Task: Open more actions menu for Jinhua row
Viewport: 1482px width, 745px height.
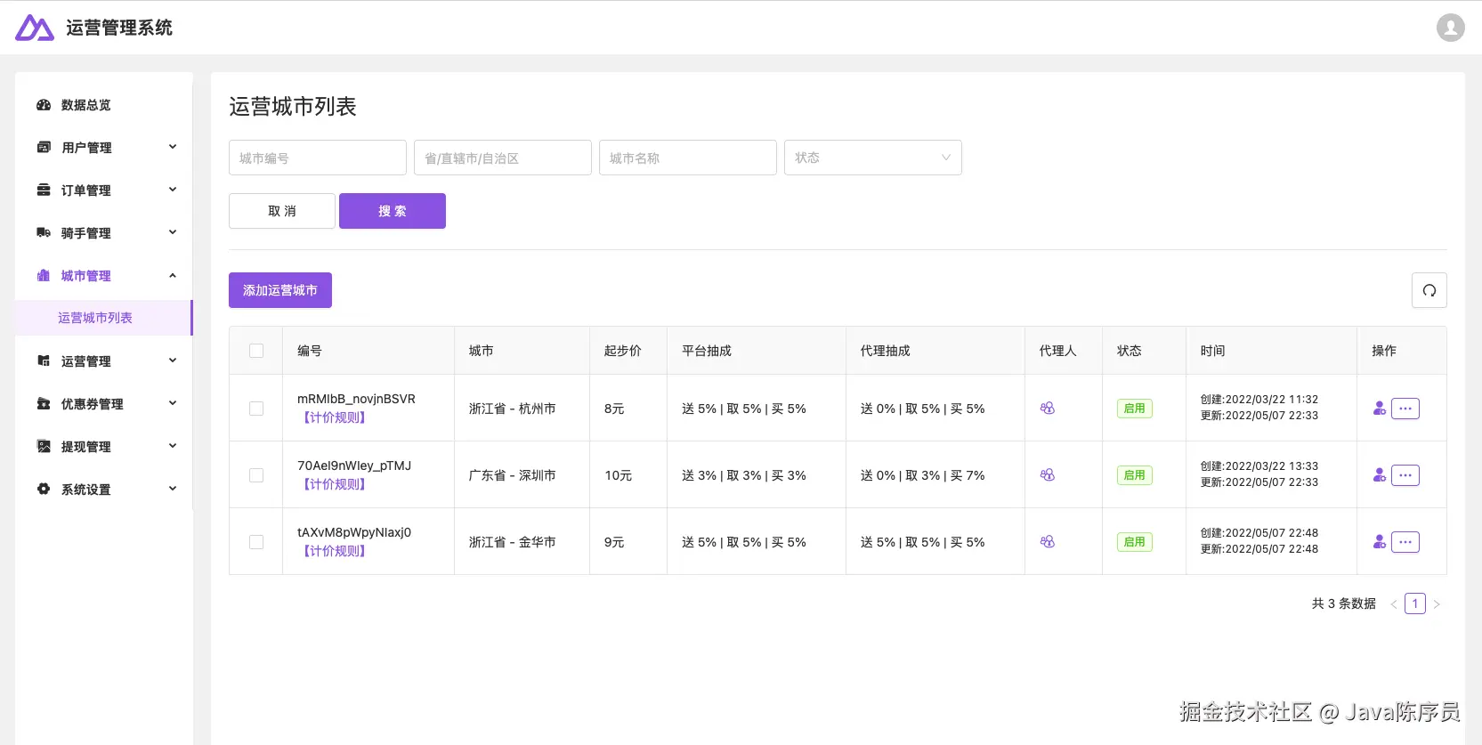Action: click(x=1405, y=542)
